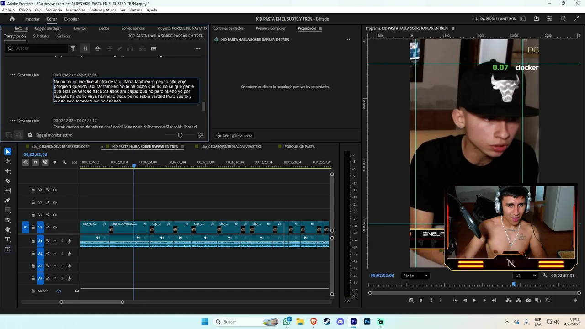Open button editor plus icon
This screenshot has height=329, width=585.
click(575, 300)
